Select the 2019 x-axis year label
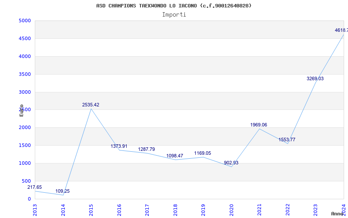Screen dimensions: 348x218 coord(203,210)
